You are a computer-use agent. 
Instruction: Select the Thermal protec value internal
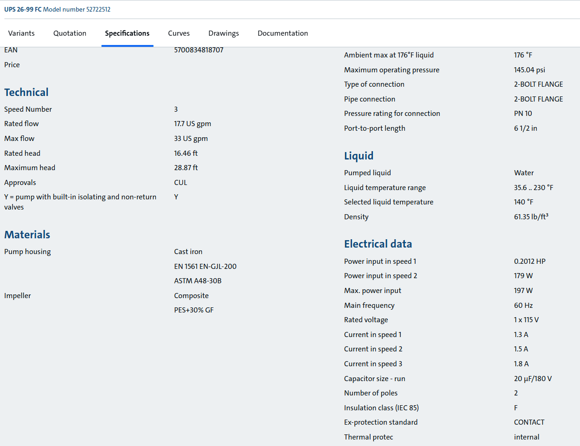[x=527, y=437]
